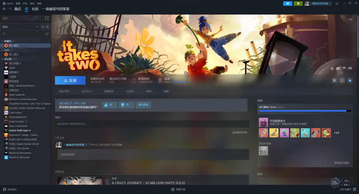
Task: Open the green notifications bell
Action: (x=298, y=3)
